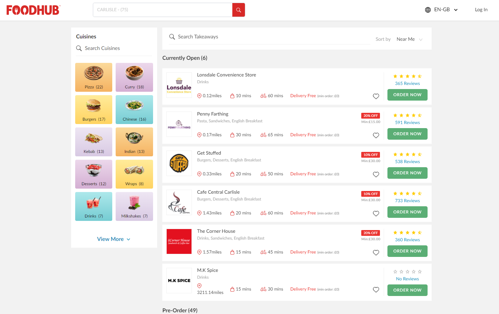The image size is (499, 314).
Task: Expand View More cuisines
Action: tap(114, 239)
